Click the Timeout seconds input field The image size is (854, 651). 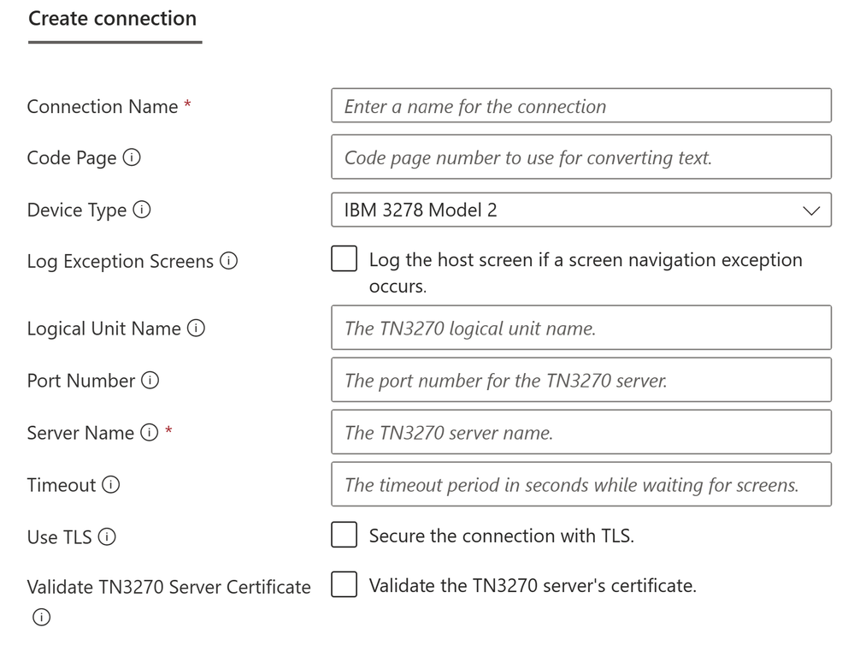click(x=581, y=484)
